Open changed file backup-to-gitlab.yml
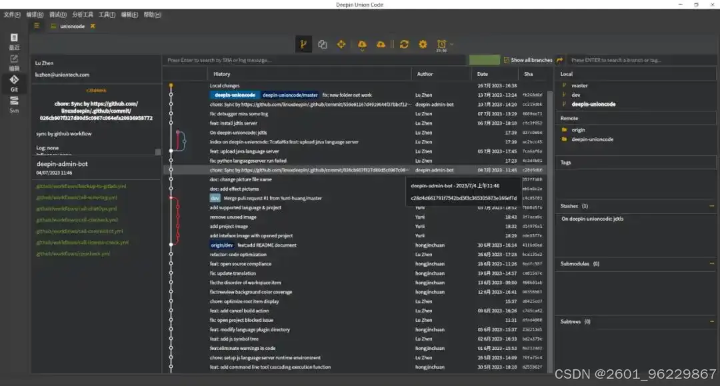This screenshot has height=386, width=720. click(81, 187)
